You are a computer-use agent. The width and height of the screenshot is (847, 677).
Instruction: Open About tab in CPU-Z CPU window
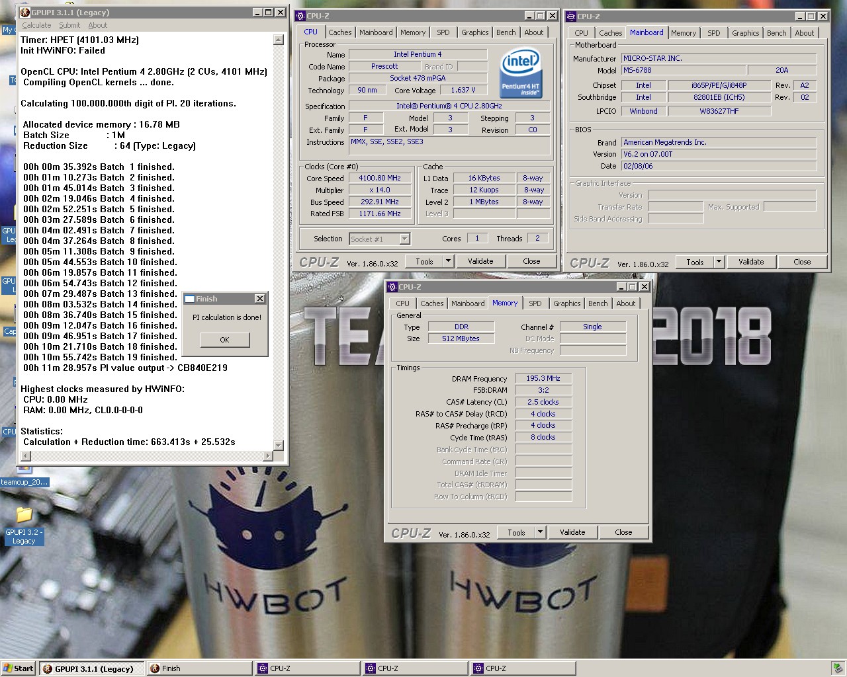[534, 32]
